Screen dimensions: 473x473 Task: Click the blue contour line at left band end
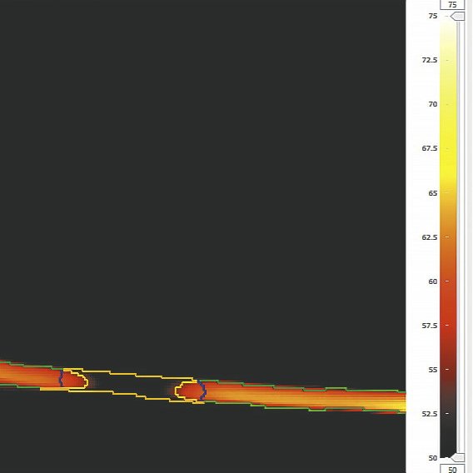(61, 379)
